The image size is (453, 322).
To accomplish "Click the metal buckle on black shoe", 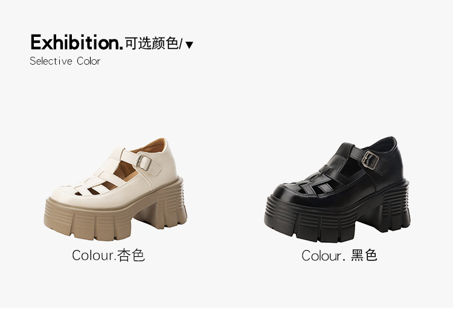I will click(x=370, y=160).
